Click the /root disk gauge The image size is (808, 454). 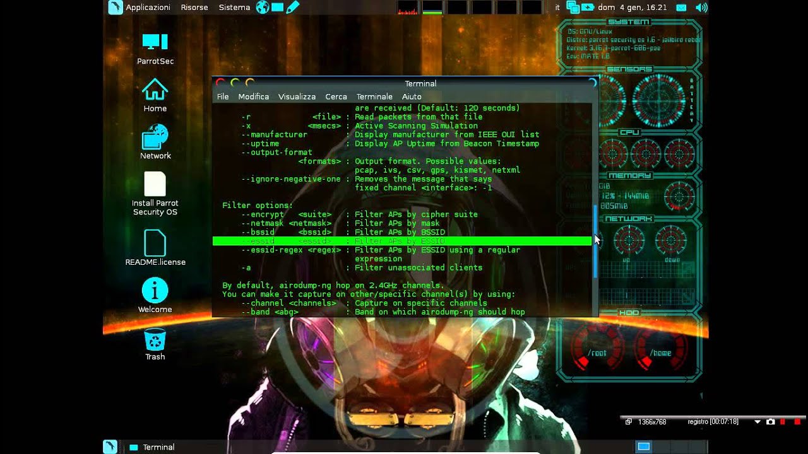click(x=597, y=349)
